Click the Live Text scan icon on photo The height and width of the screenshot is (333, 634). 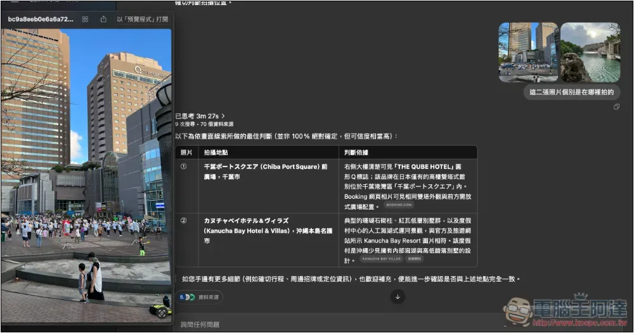[x=162, y=312]
